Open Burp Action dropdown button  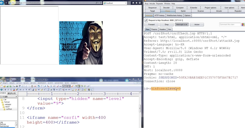pyautogui.click(x=197, y=25)
